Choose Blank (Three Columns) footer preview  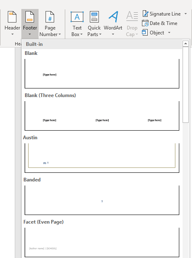tap(102, 116)
